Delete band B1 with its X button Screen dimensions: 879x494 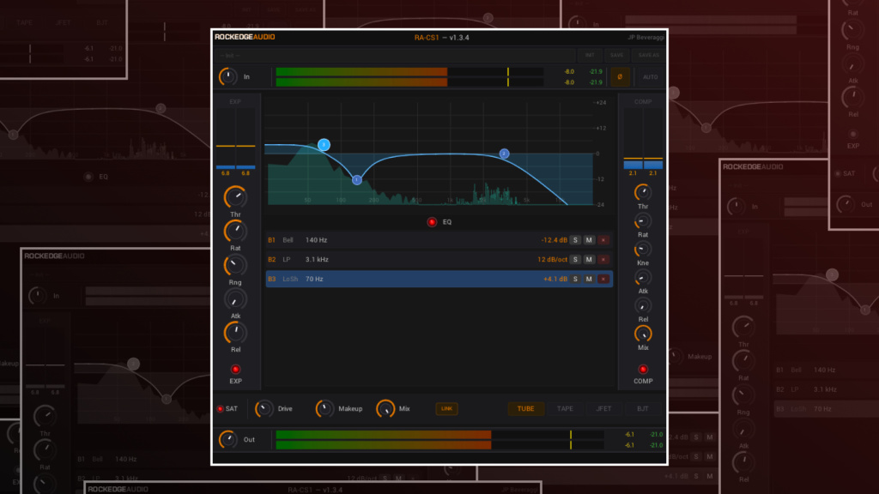pyautogui.click(x=603, y=240)
